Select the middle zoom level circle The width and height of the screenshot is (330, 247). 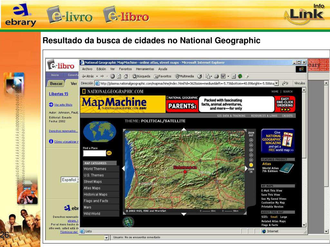[x=251, y=150]
